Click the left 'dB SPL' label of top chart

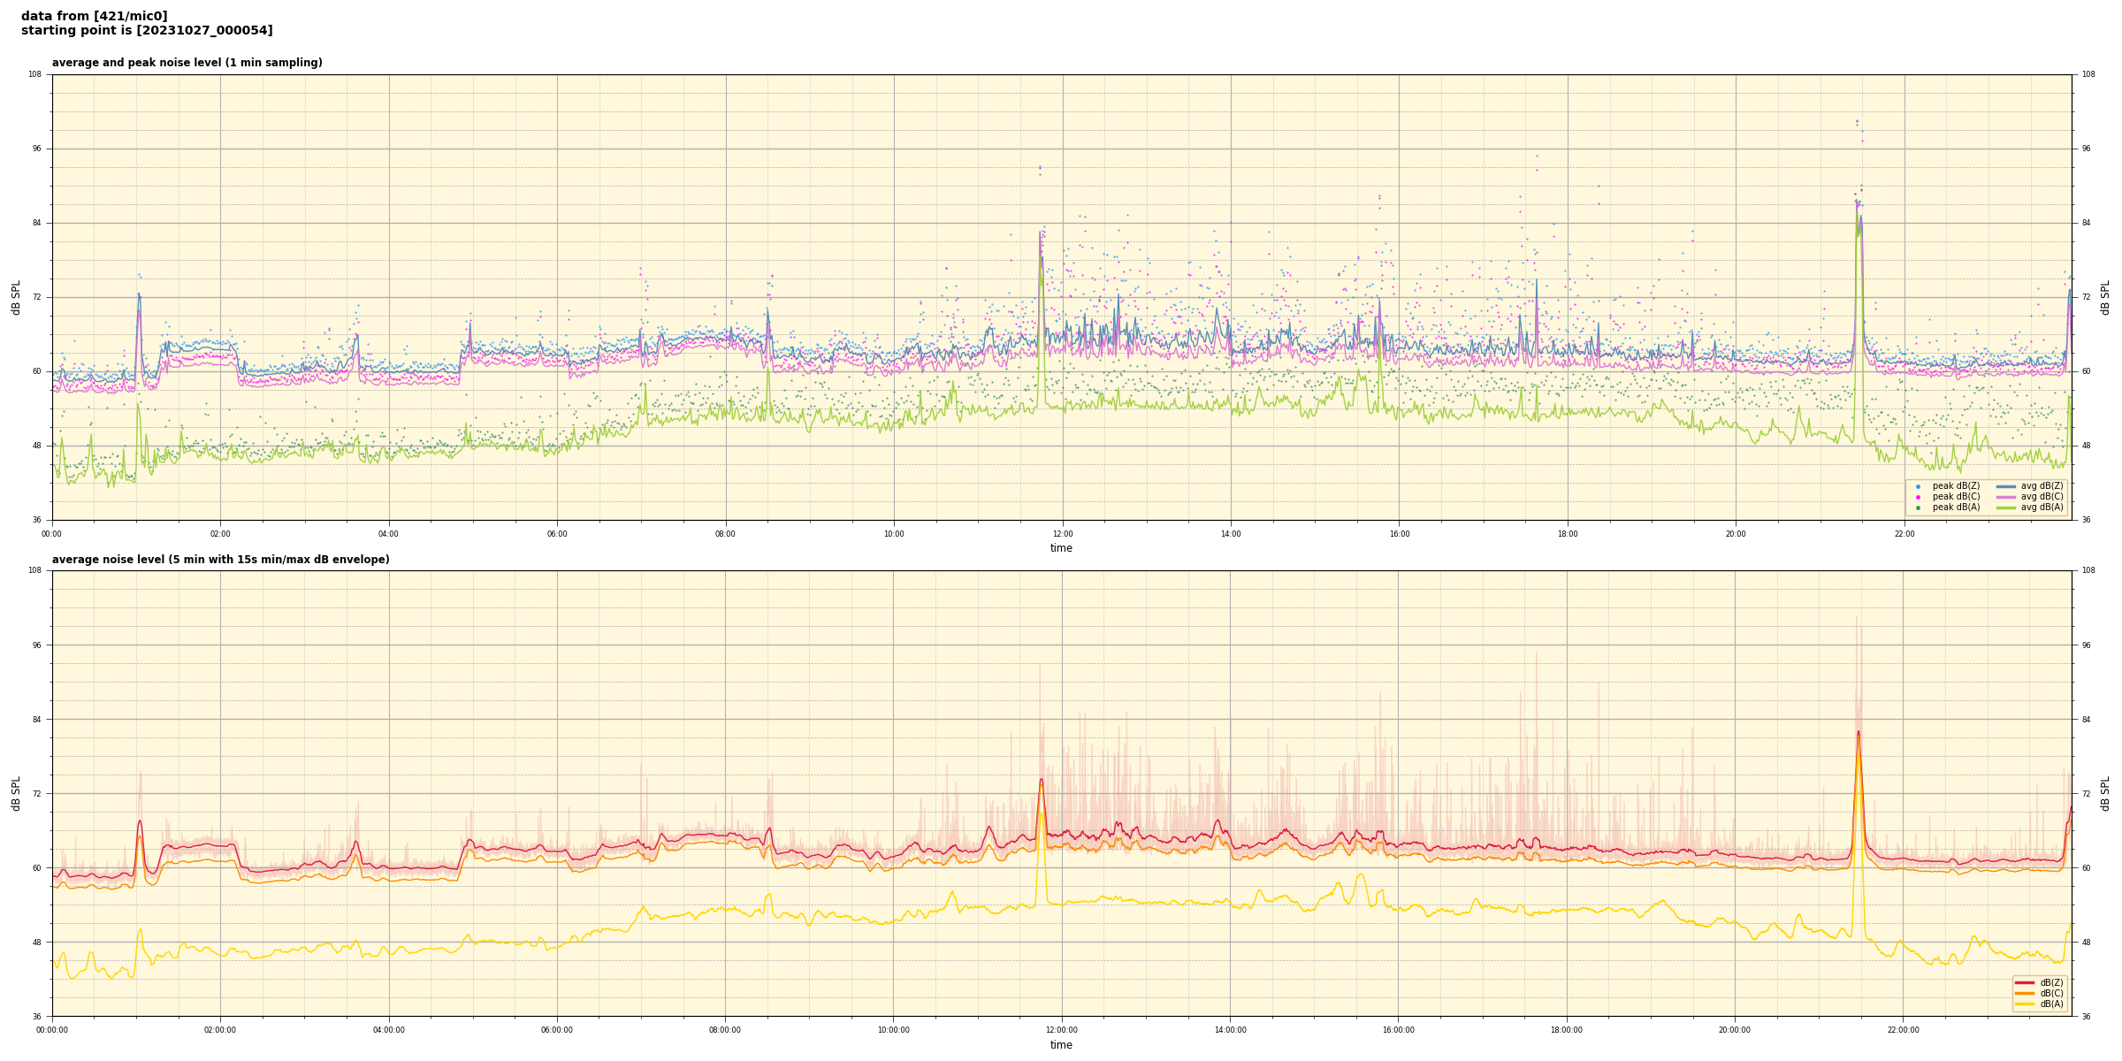click(x=16, y=297)
